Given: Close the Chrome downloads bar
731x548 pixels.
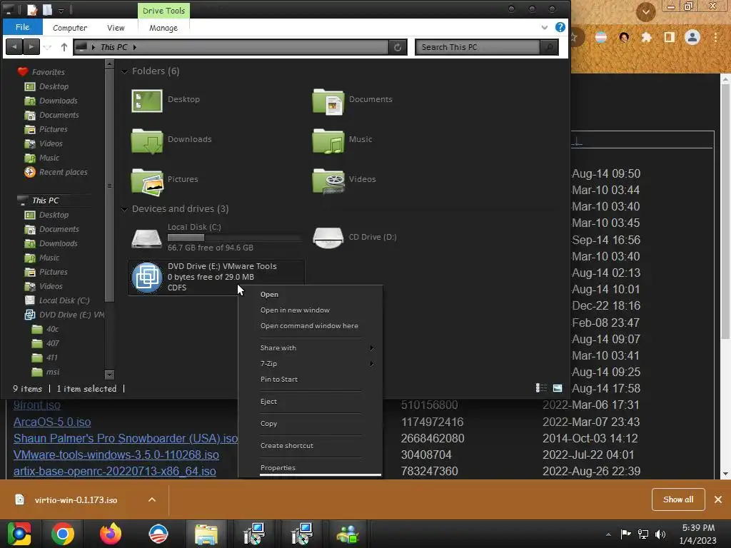Looking at the screenshot, I should 718,499.
